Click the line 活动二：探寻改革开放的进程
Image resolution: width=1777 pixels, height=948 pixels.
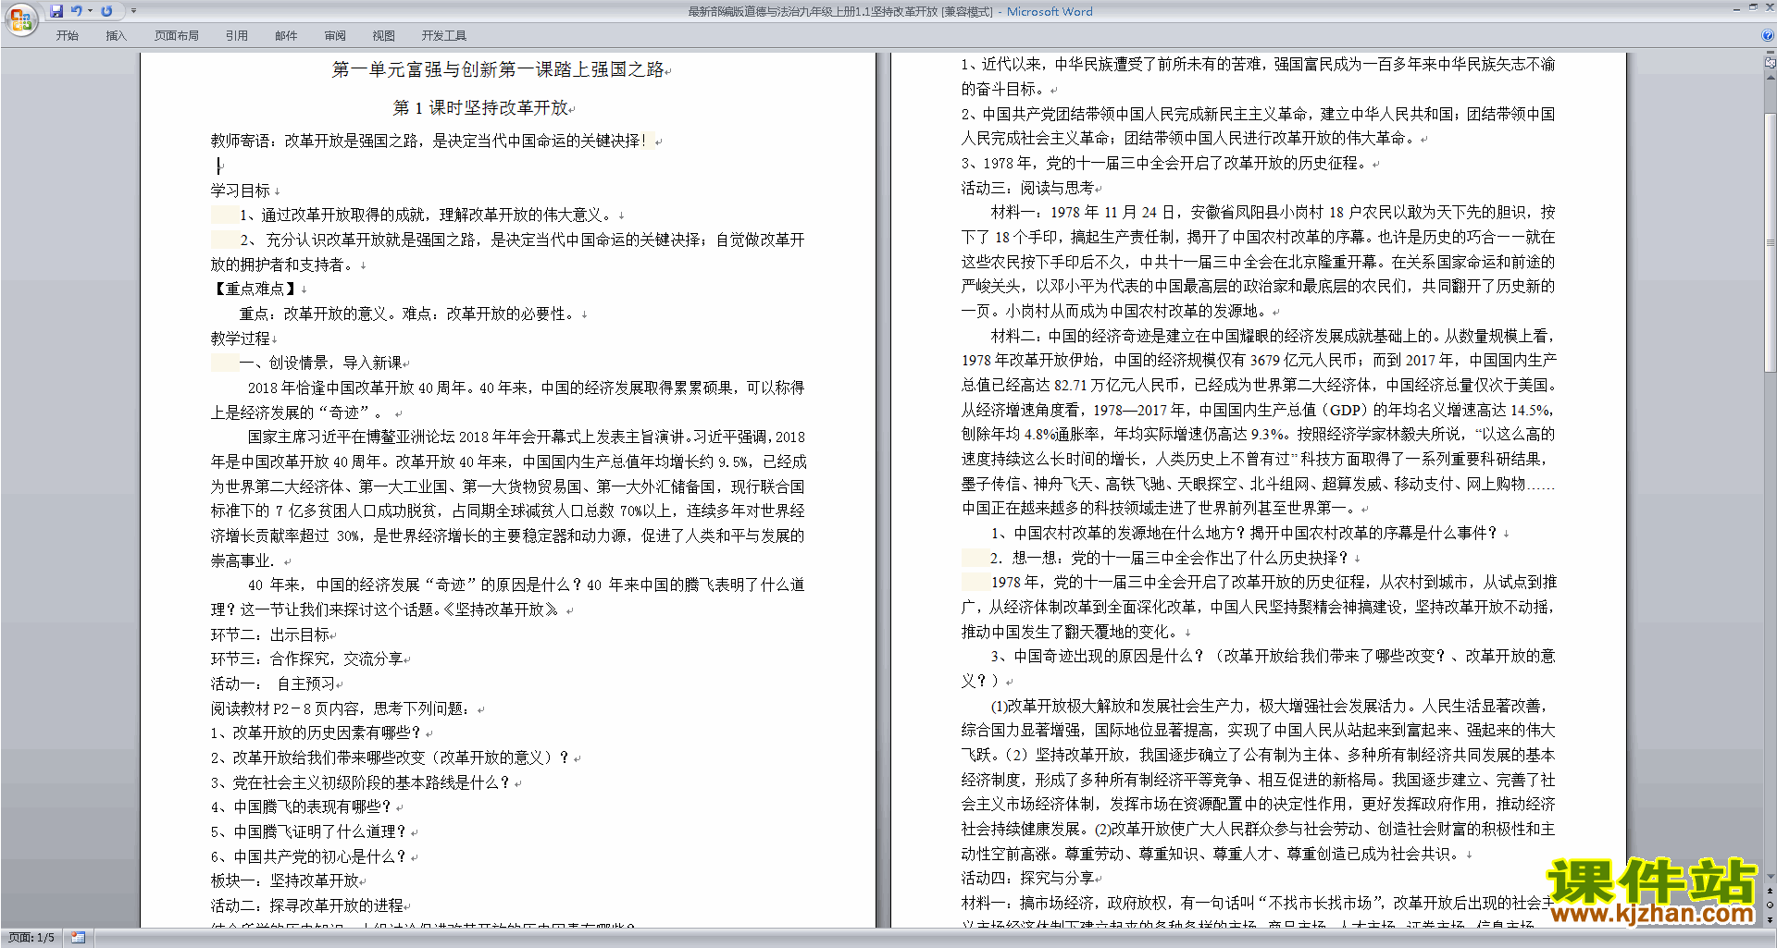coord(307,906)
